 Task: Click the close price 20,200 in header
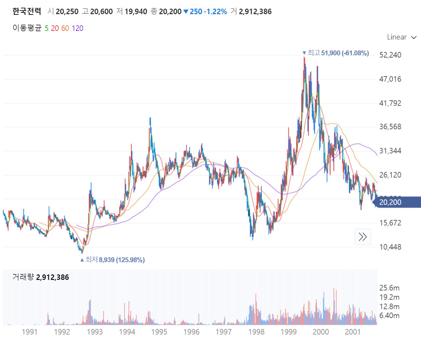170,12
